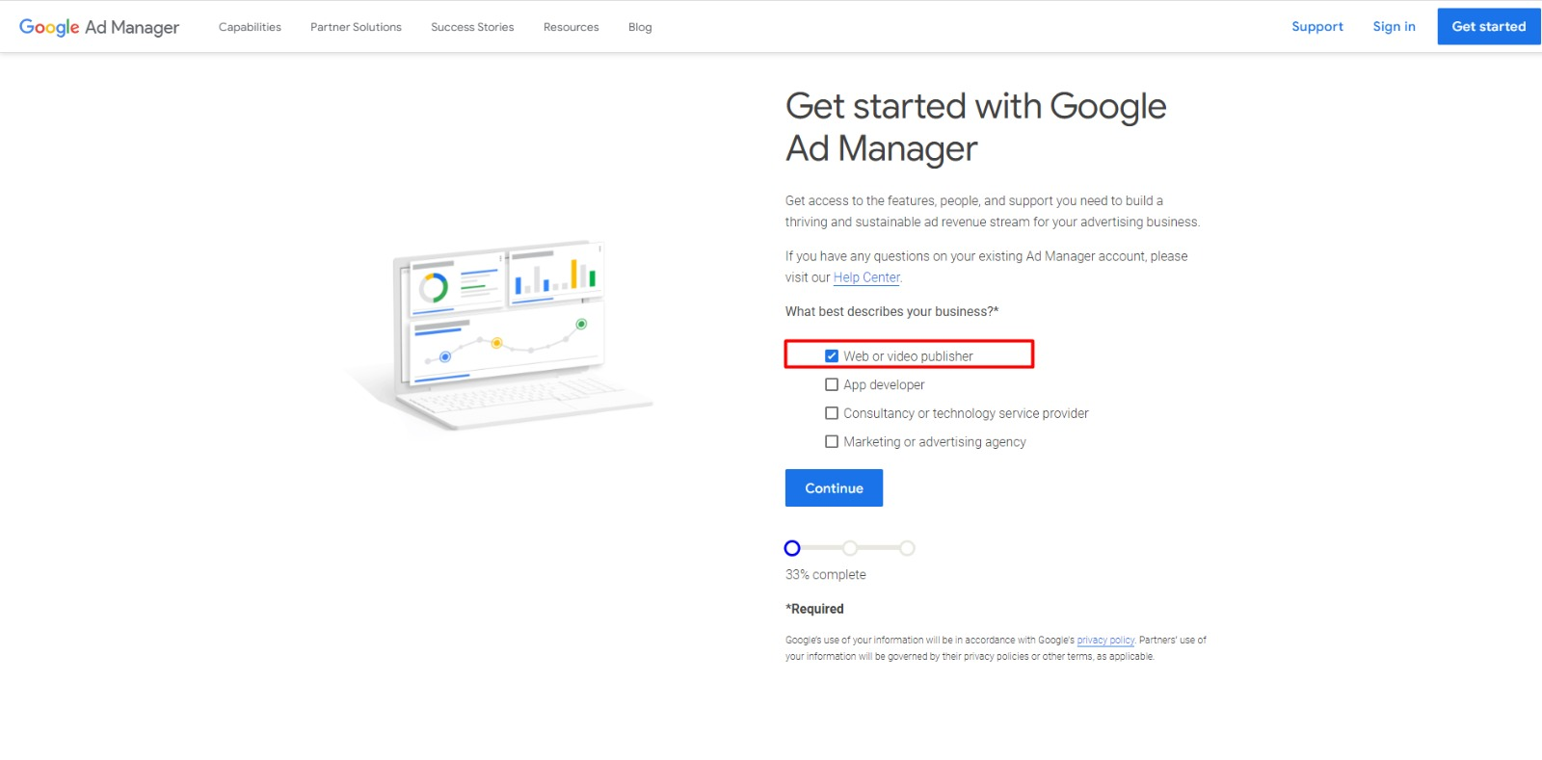The height and width of the screenshot is (760, 1542).
Task: View Google's privacy policy
Action: click(x=1104, y=640)
